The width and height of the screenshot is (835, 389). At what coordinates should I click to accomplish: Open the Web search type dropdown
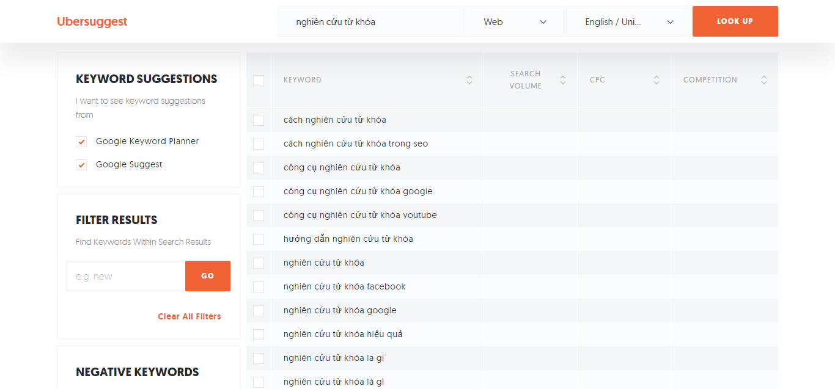pos(515,22)
